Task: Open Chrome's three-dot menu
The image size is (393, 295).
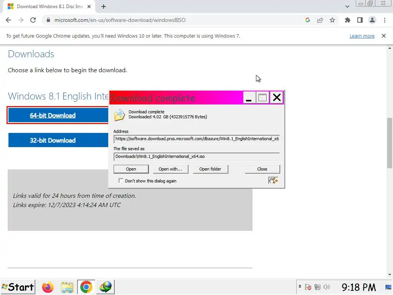Action: point(385,20)
